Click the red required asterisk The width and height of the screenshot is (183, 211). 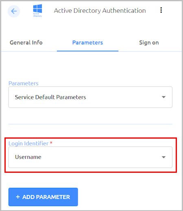click(x=51, y=143)
